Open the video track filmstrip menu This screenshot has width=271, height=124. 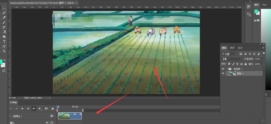(52, 116)
